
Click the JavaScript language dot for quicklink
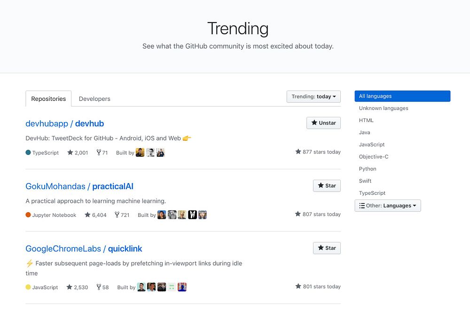pyautogui.click(x=28, y=287)
